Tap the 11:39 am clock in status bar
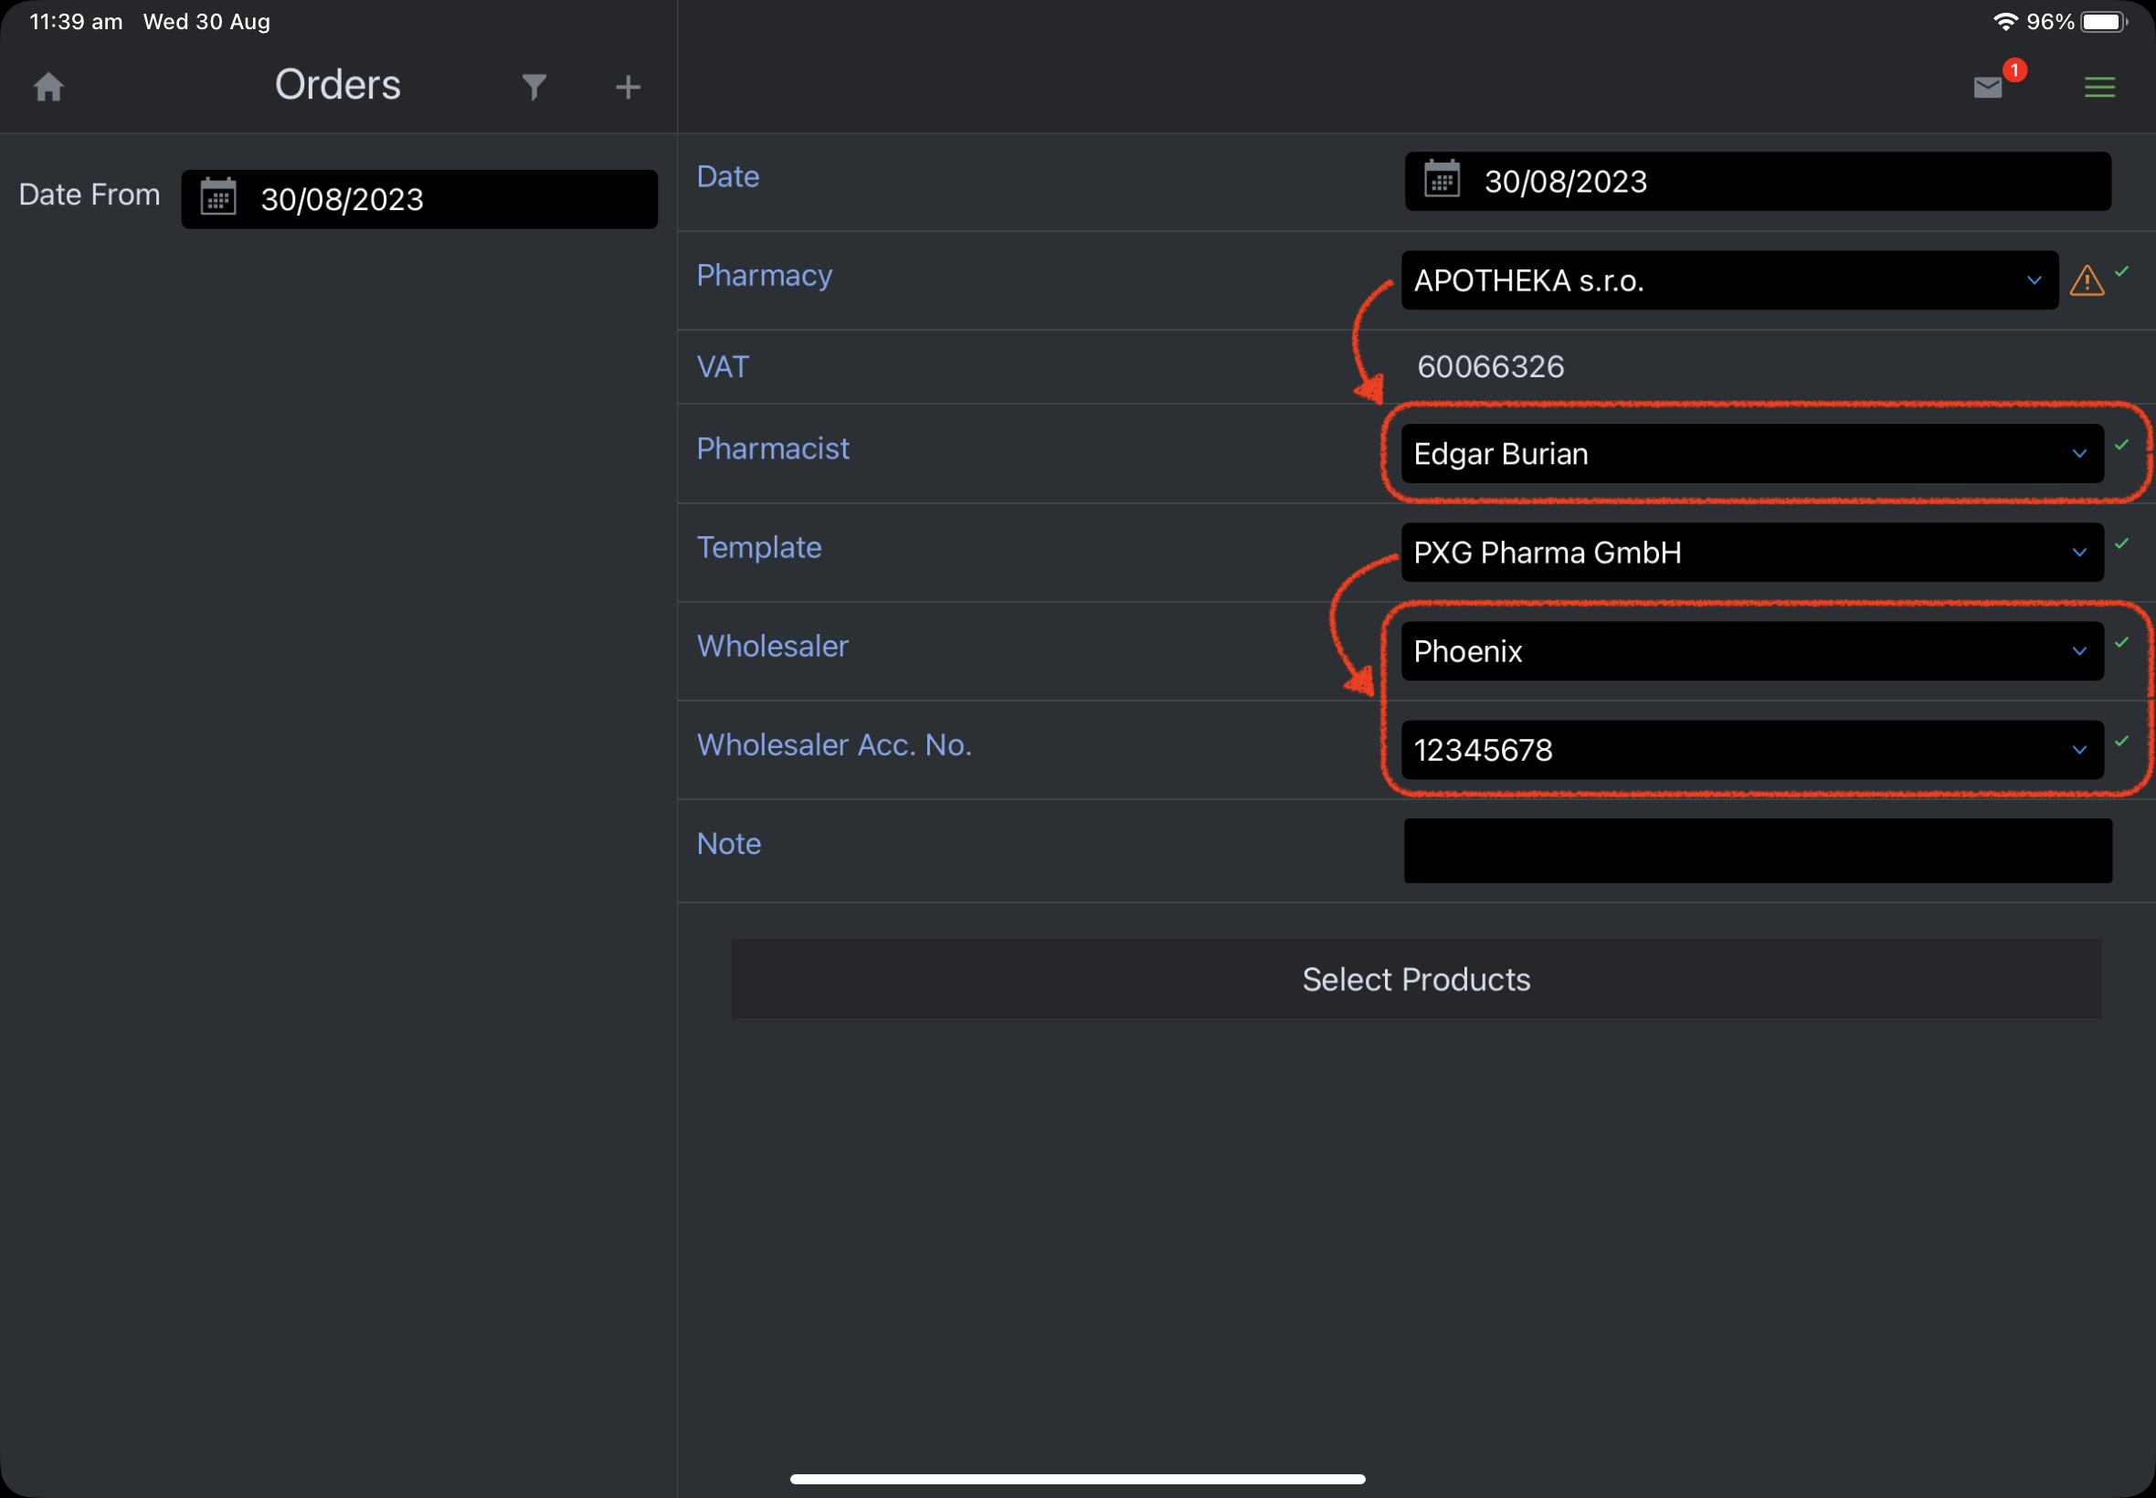 (76, 22)
